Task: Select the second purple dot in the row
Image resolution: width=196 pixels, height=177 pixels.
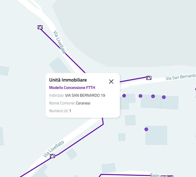Action: [140, 96]
